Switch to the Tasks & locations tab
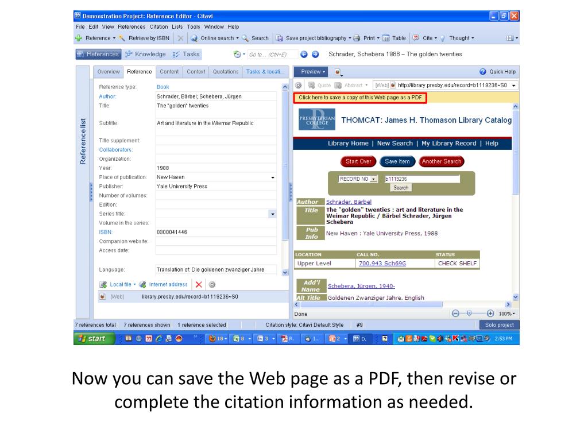Screen dimensions: 588x441 (x=265, y=72)
